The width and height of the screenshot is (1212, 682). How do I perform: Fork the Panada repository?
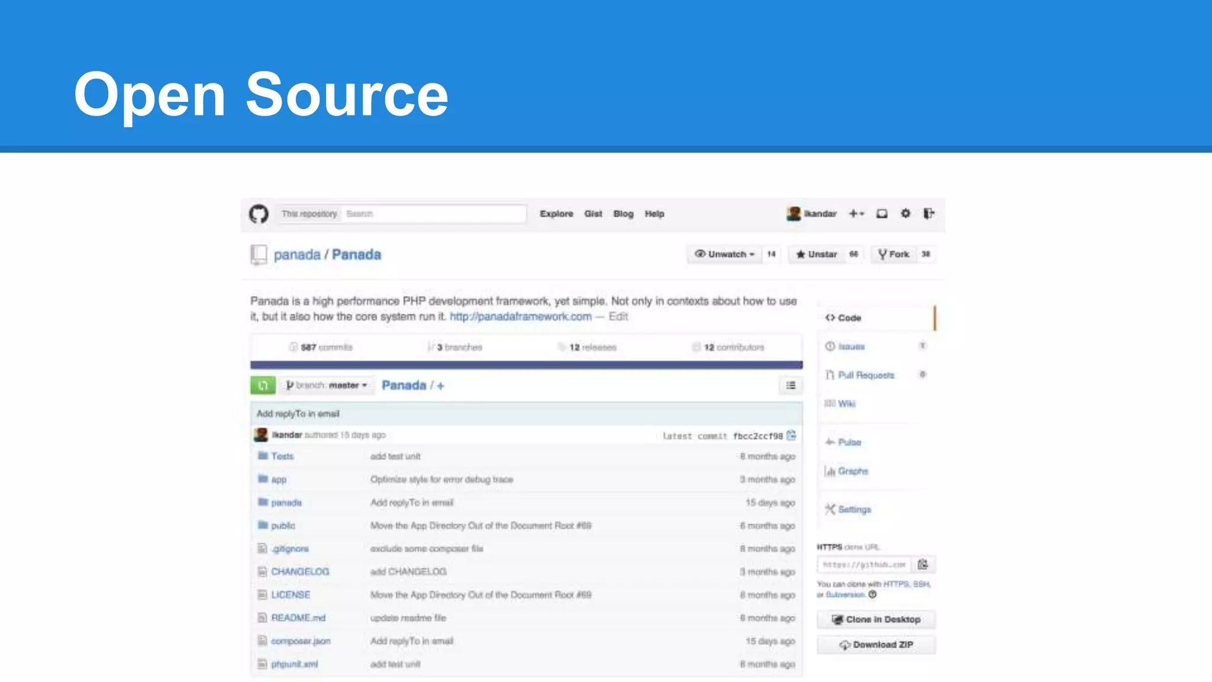pyautogui.click(x=894, y=254)
